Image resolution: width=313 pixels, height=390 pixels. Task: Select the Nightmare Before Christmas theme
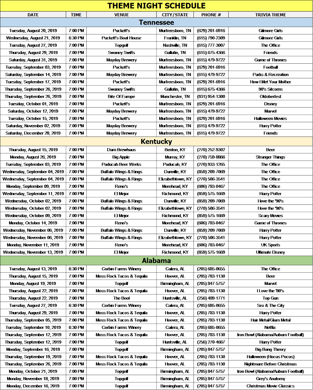click(270, 364)
